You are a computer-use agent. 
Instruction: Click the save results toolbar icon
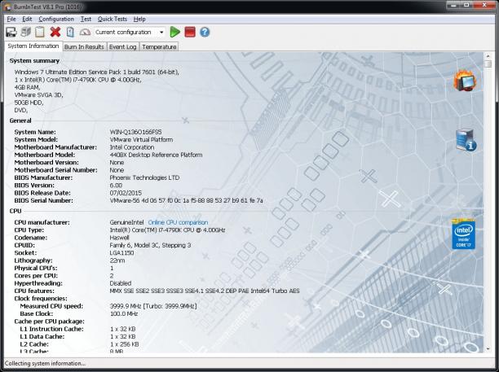[x=11, y=32]
